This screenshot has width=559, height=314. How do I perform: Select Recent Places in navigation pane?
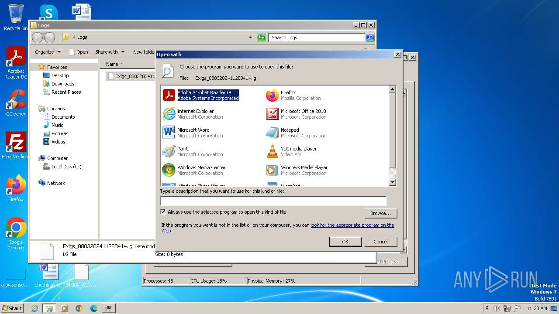(x=66, y=92)
